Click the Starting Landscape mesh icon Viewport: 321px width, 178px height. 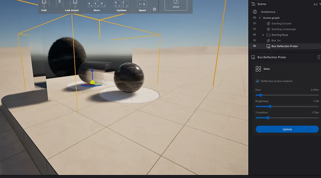coord(268,29)
